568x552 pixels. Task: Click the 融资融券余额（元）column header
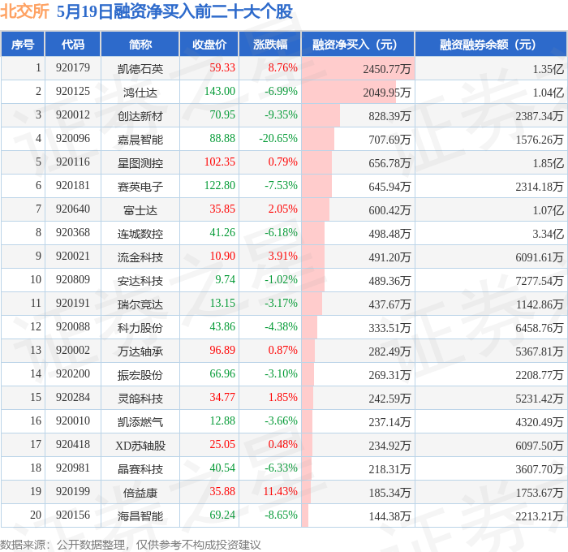[490, 44]
